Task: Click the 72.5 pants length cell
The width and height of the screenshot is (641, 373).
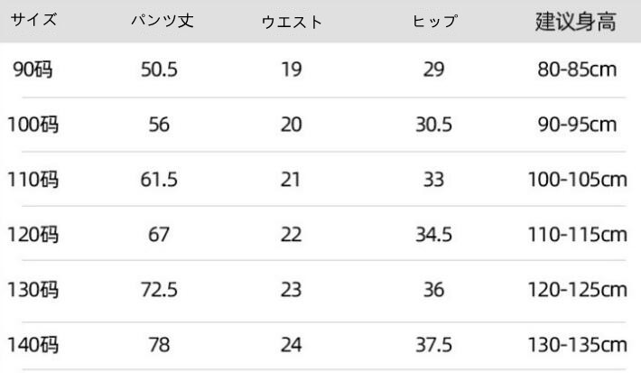Action: (159, 290)
